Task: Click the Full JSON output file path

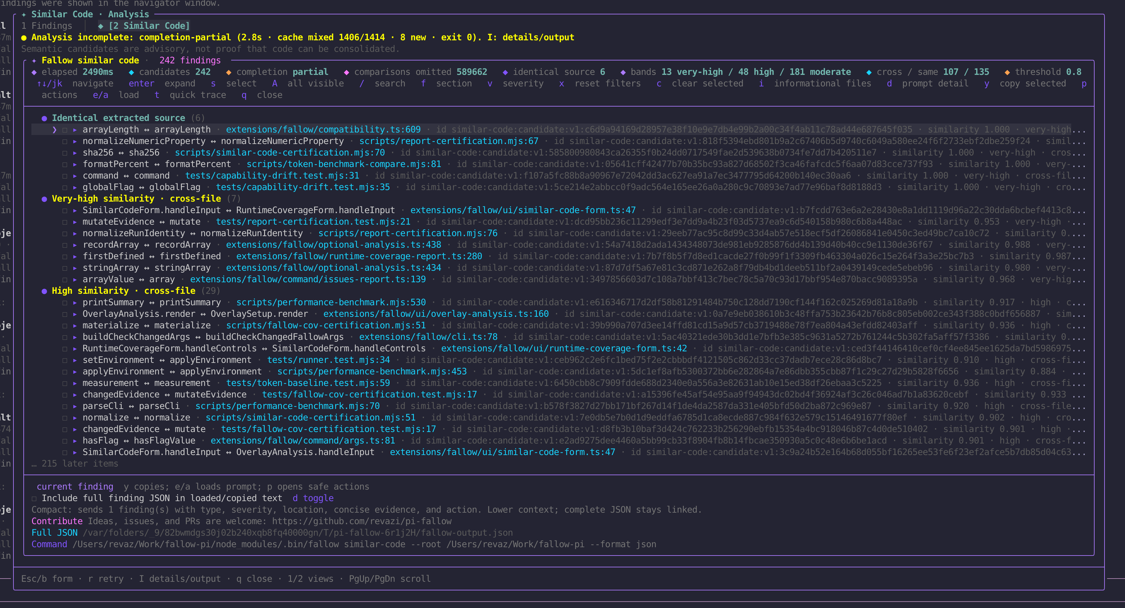Action: click(297, 533)
